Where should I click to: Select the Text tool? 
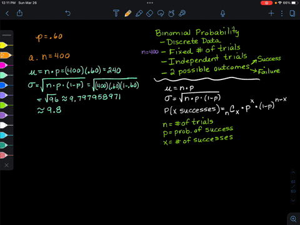(x=116, y=13)
